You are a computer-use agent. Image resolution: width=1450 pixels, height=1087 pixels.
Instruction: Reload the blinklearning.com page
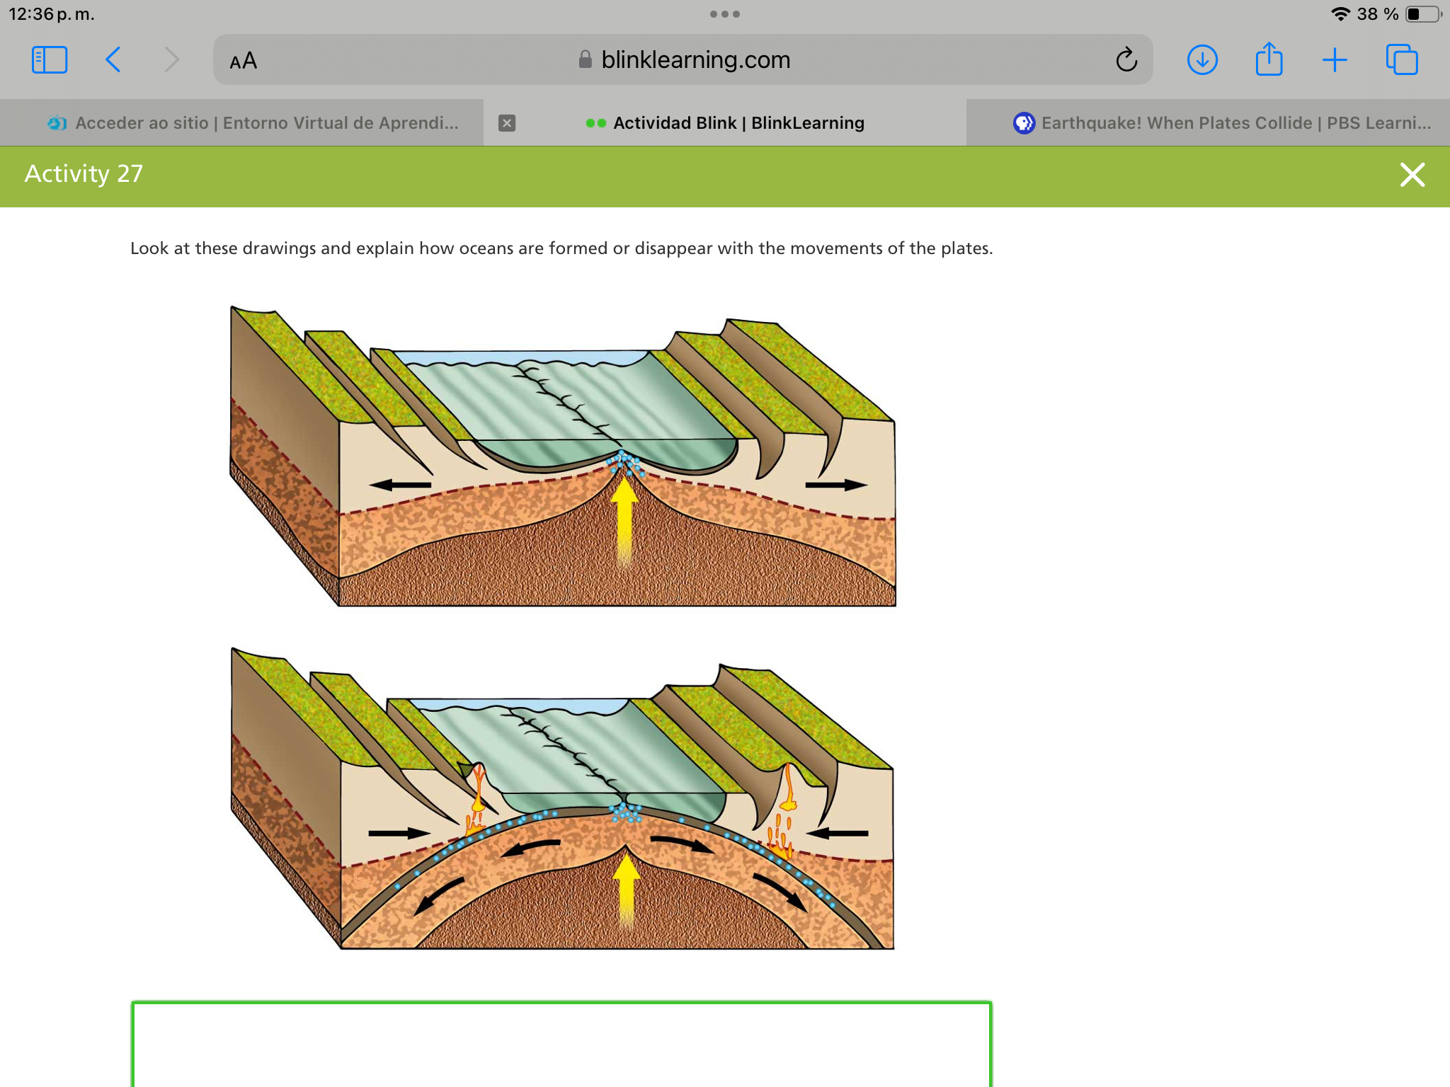click(x=1126, y=60)
